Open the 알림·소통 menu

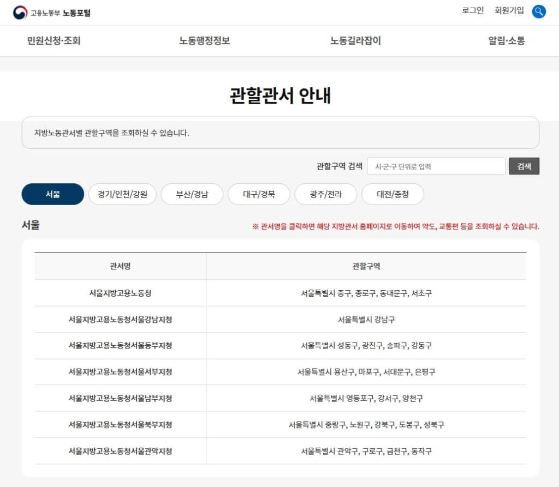pos(507,40)
